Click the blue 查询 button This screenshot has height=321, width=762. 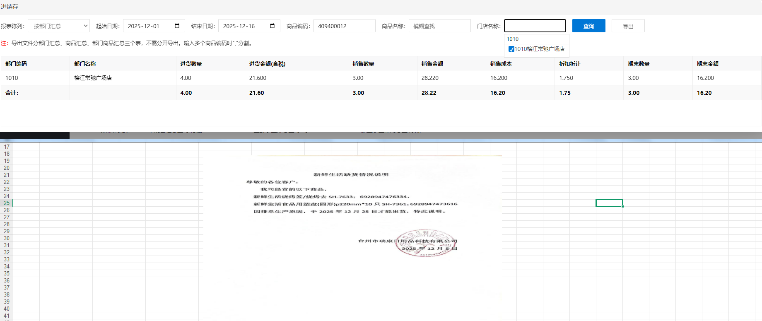588,26
